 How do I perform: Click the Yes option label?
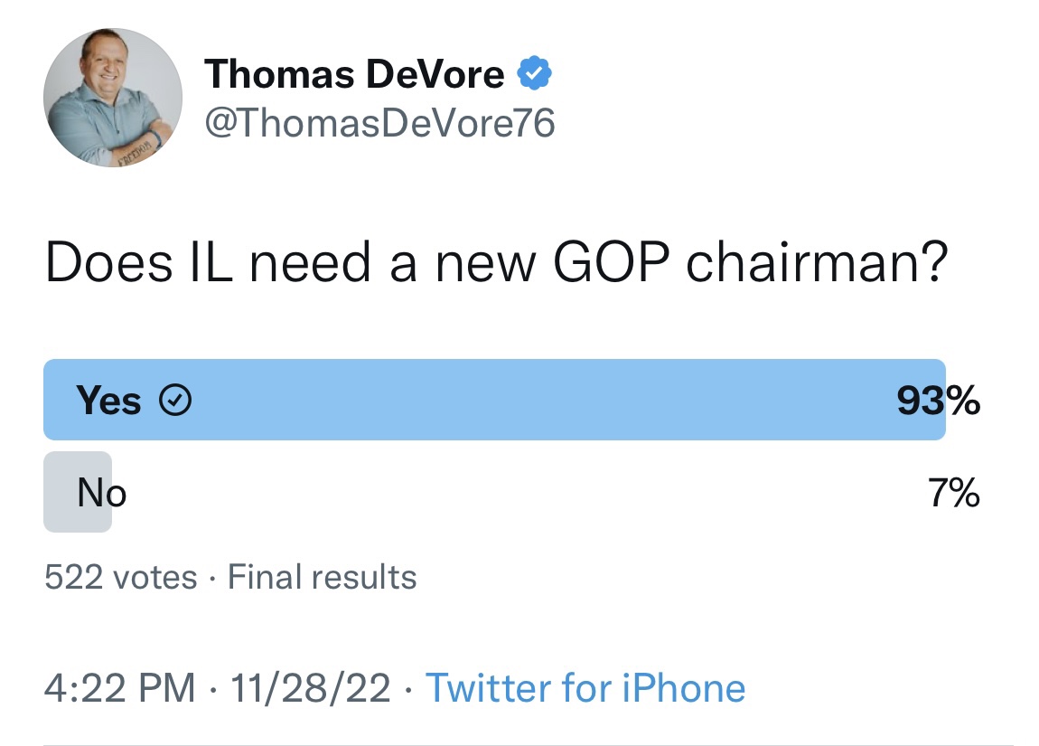(108, 401)
